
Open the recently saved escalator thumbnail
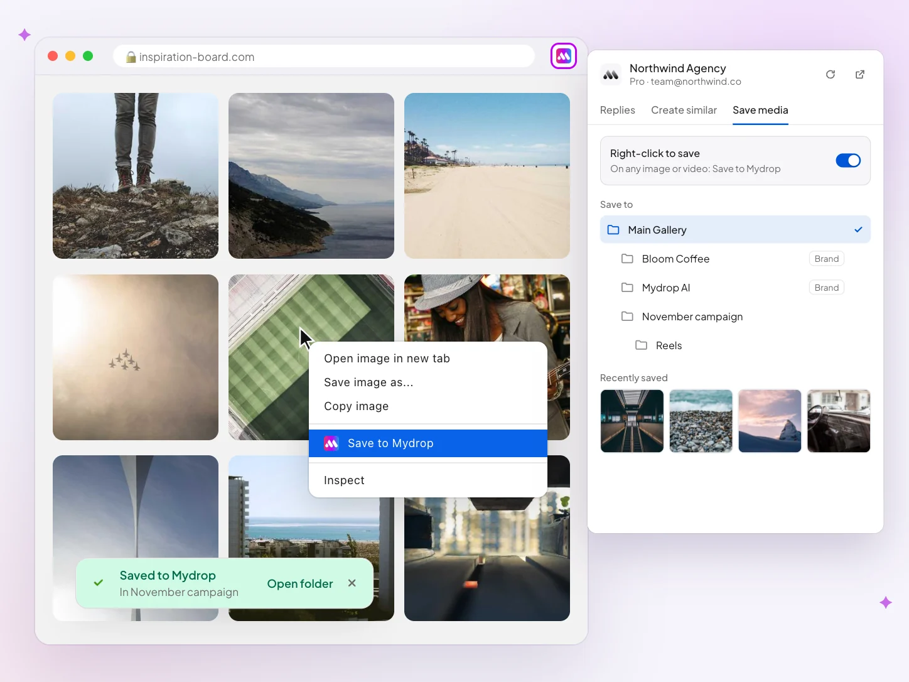pos(632,421)
